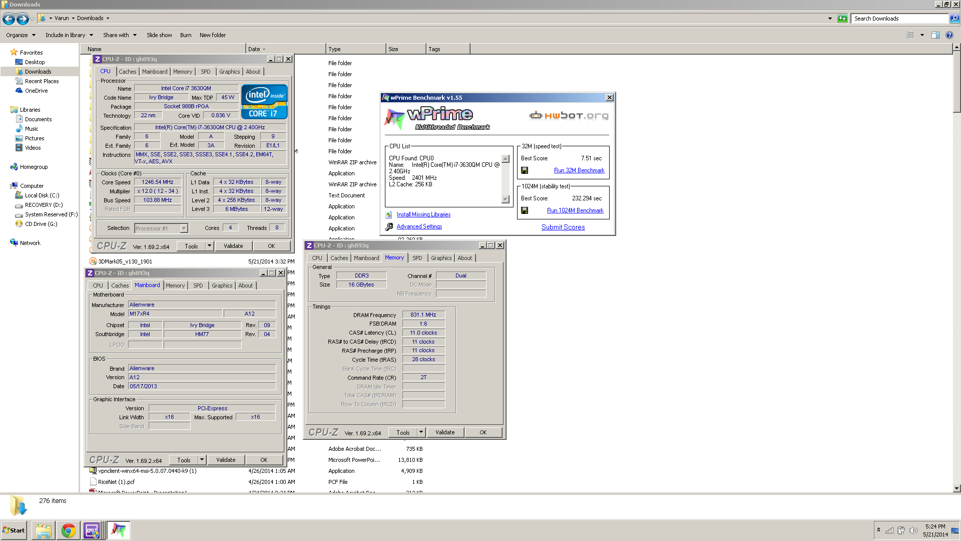Click the Start button
This screenshot has height=541, width=961.
[x=14, y=530]
